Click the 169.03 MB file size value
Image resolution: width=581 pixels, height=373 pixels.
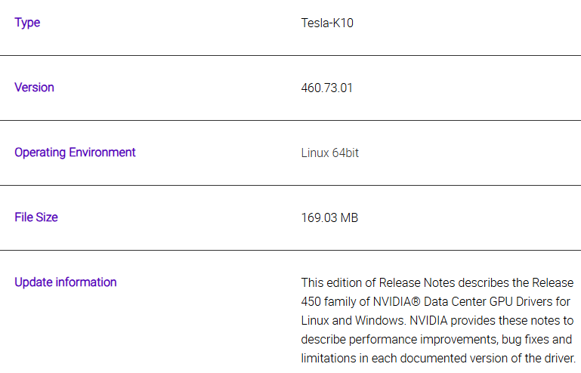329,217
